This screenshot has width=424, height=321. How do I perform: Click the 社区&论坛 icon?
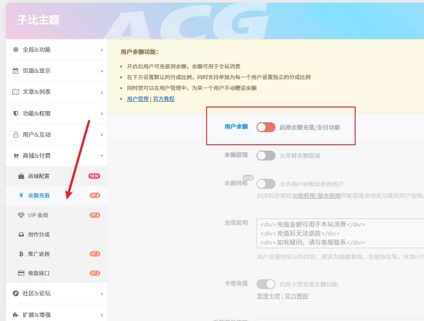click(x=16, y=293)
